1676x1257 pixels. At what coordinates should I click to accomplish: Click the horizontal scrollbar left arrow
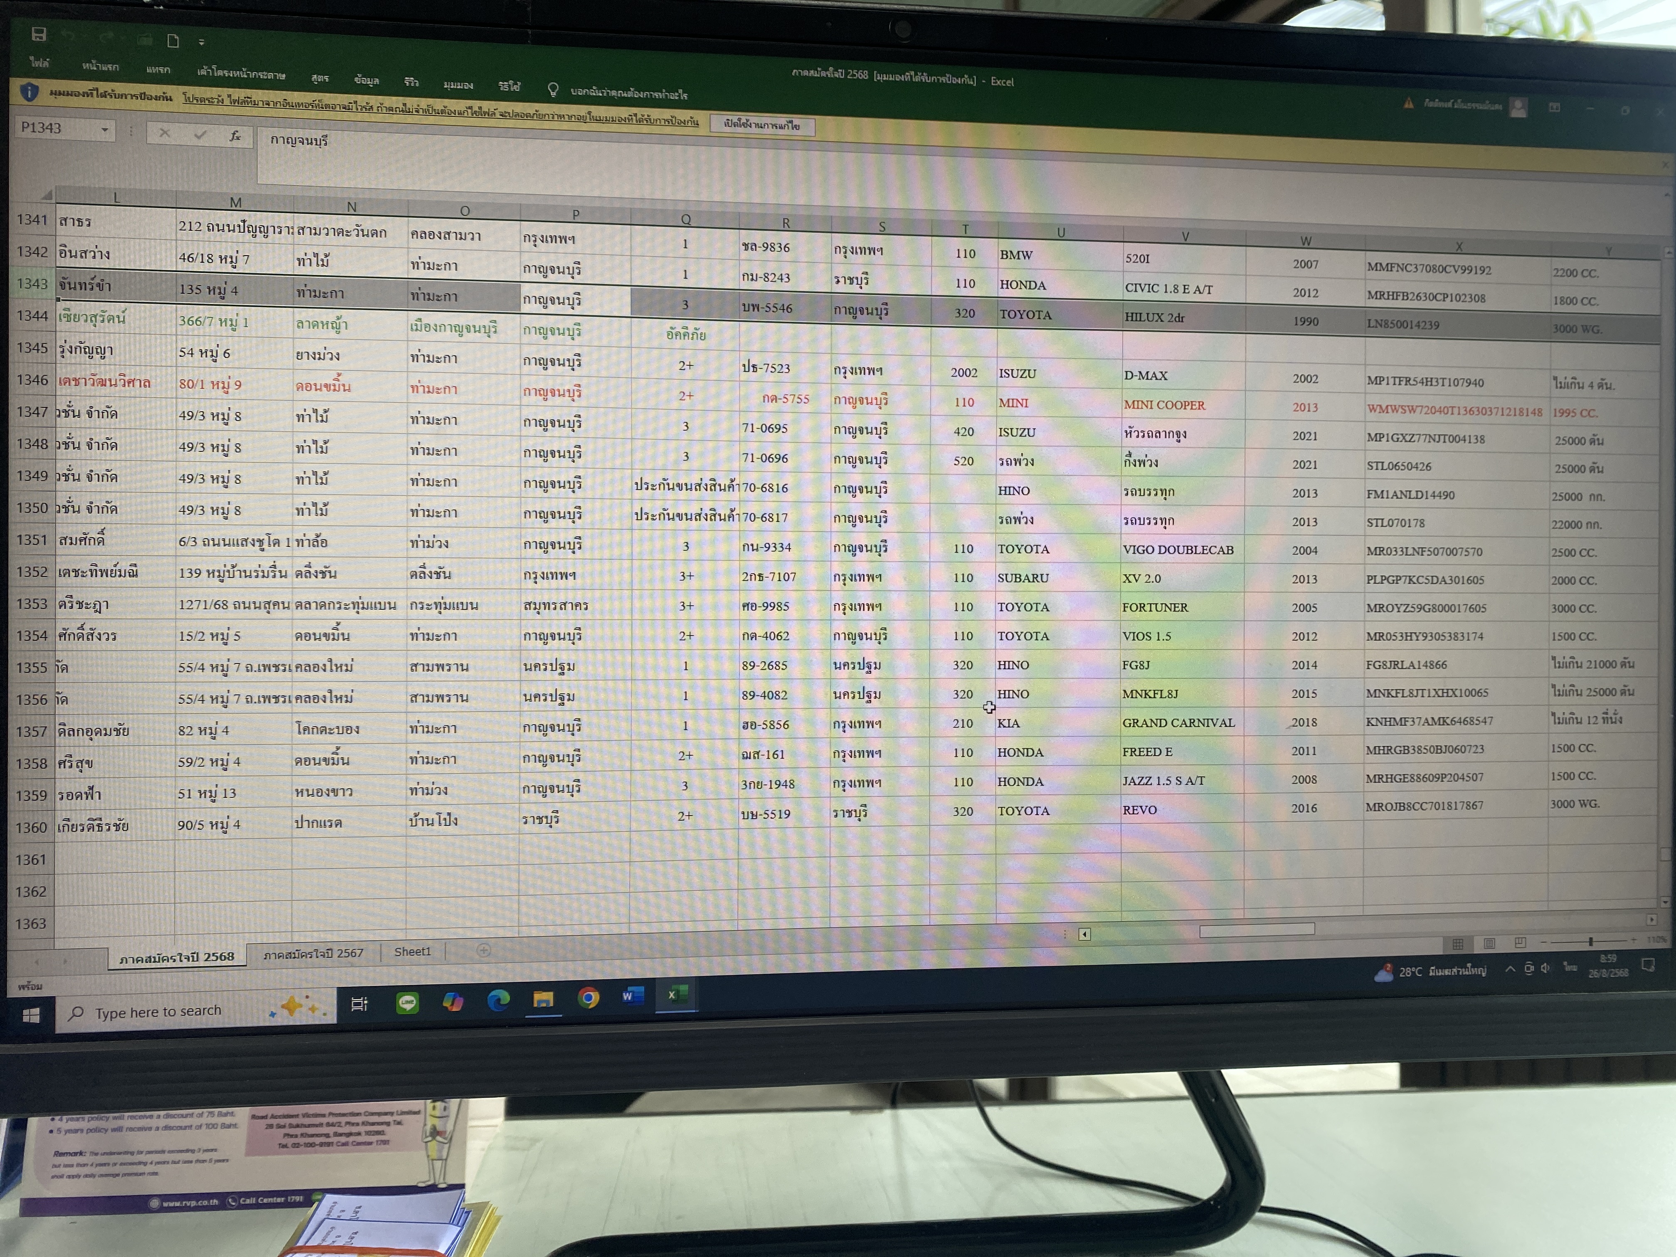point(1084,934)
